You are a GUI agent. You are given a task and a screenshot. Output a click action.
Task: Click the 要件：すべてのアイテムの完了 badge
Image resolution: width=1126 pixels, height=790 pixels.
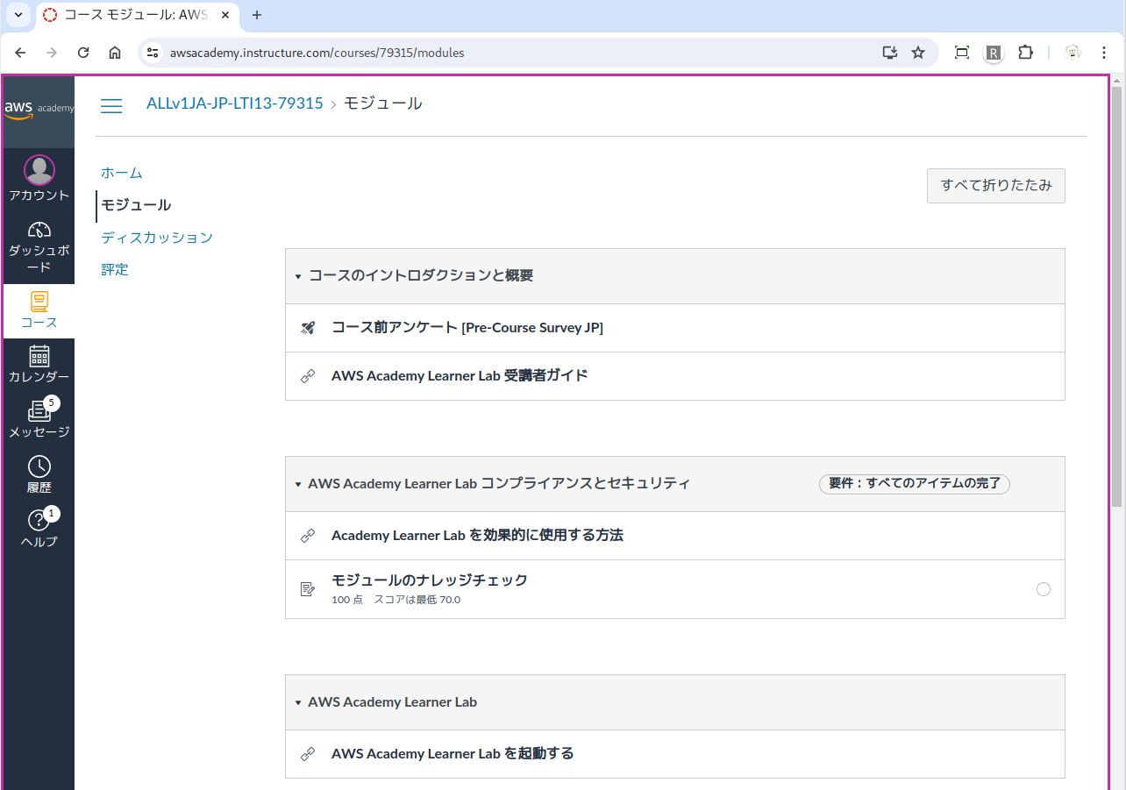point(915,484)
